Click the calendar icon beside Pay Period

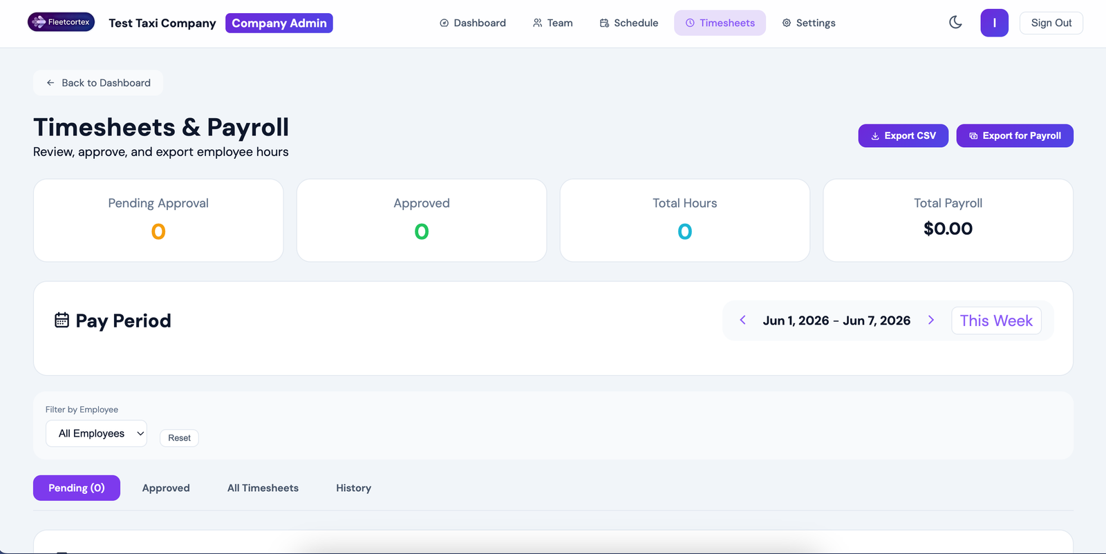coord(62,321)
